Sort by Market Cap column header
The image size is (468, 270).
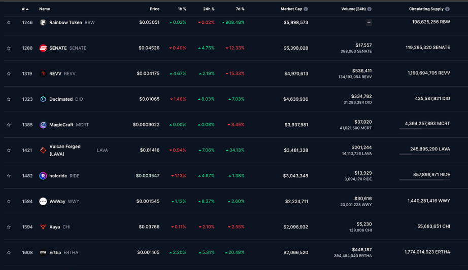[291, 9]
